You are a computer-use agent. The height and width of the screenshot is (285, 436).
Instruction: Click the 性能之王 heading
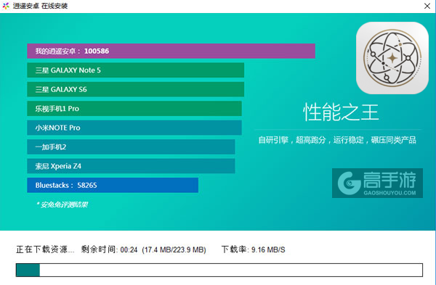tap(341, 112)
